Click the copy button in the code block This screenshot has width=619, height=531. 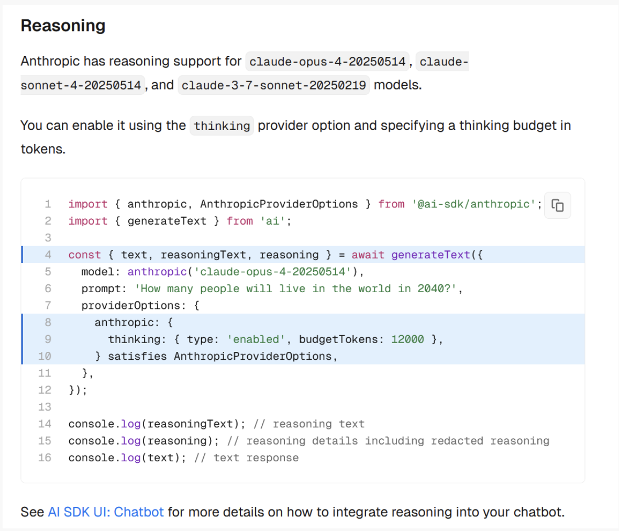[557, 205]
